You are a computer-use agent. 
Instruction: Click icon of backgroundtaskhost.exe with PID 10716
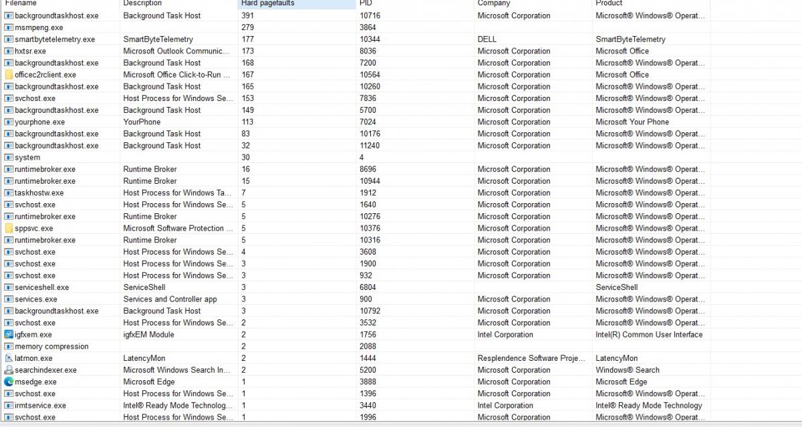tap(9, 15)
